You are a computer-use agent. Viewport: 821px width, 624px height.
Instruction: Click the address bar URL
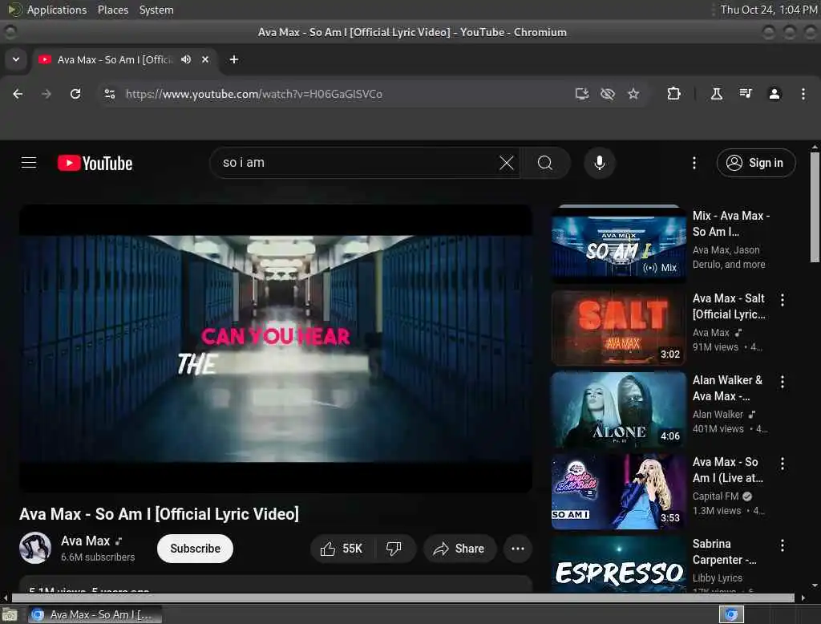pos(253,94)
